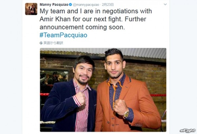Image resolution: width=197 pixels, height=134 pixels.
Task: Expand the tweet options chevron menu
Action: click(x=165, y=4)
